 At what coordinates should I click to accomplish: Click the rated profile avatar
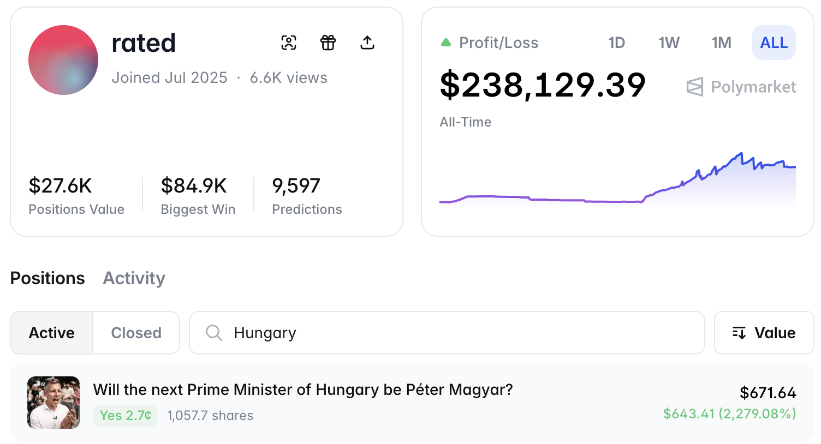coord(63,60)
